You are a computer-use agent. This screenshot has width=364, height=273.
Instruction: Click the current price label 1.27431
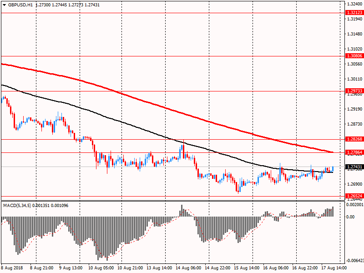pyautogui.click(x=354, y=167)
